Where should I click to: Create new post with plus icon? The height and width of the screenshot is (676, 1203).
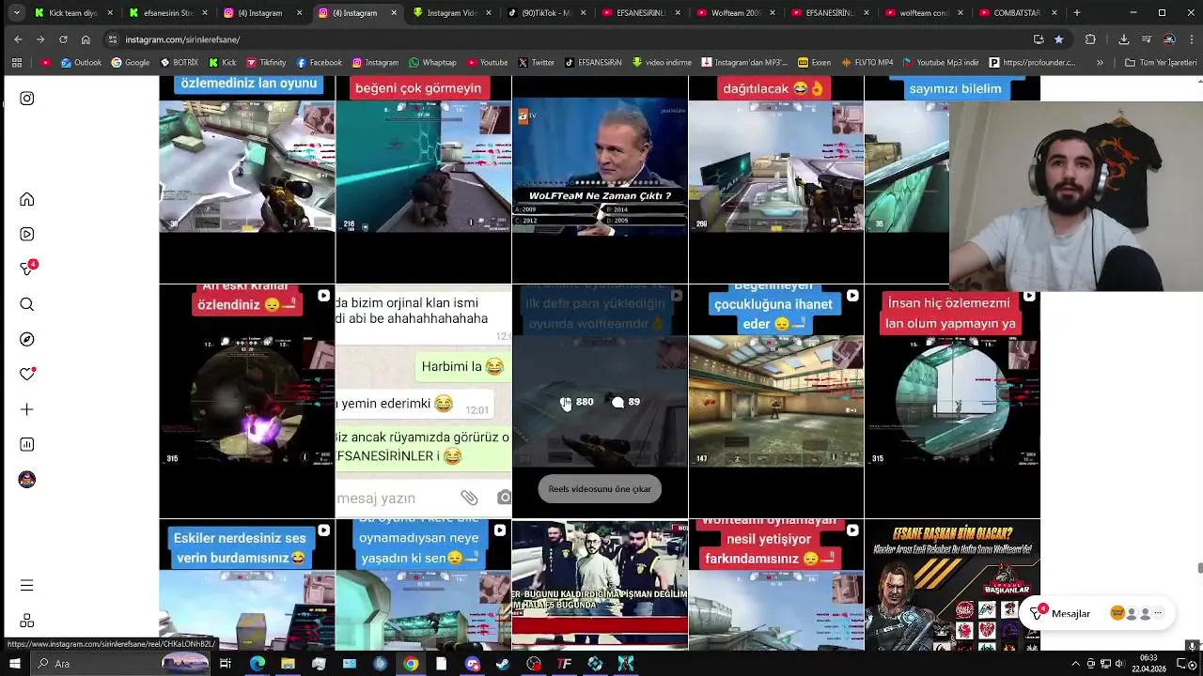27,409
